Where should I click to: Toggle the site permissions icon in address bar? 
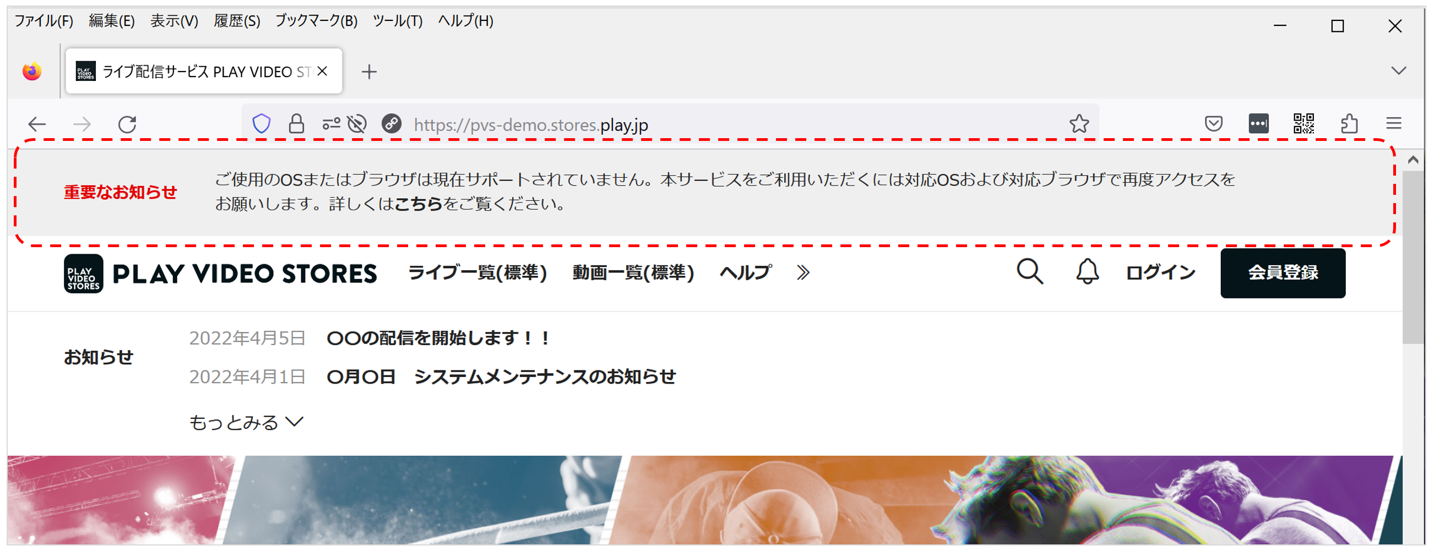331,123
